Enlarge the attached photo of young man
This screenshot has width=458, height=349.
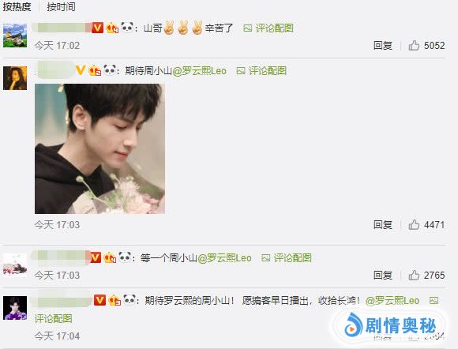point(99,148)
